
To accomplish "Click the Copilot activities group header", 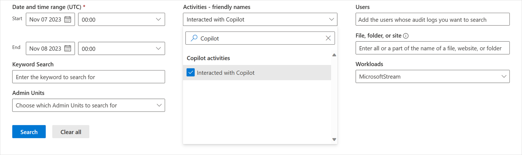I will pos(208,58).
